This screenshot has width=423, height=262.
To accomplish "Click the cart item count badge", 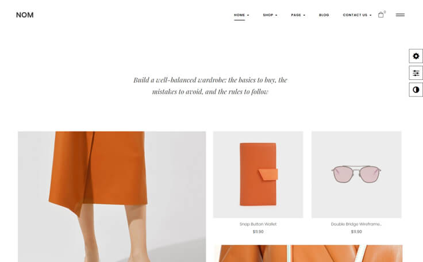I will pyautogui.click(x=385, y=12).
